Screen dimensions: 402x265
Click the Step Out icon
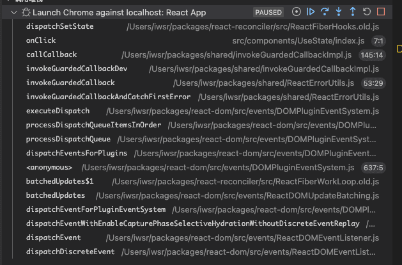pos(353,12)
